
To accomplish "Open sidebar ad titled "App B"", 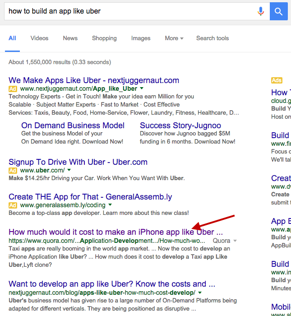I will (x=281, y=221).
